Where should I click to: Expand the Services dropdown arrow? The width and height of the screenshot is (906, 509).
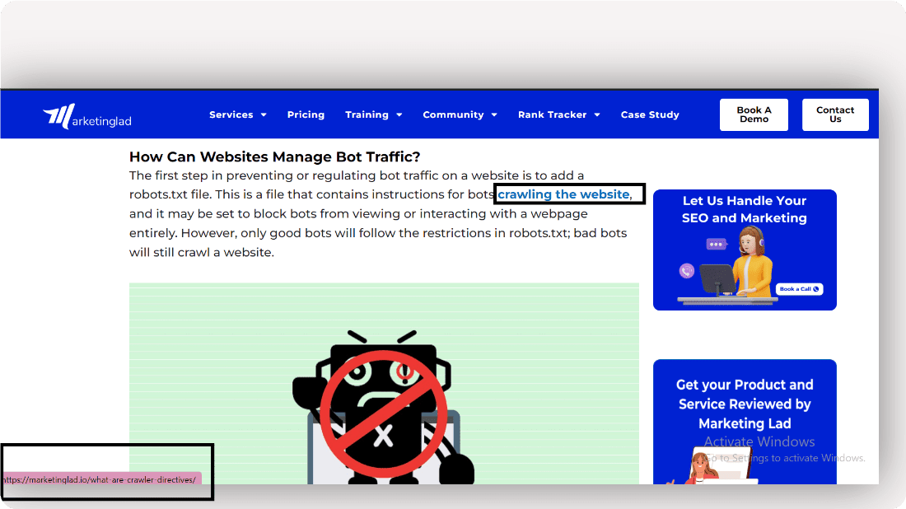(x=264, y=115)
